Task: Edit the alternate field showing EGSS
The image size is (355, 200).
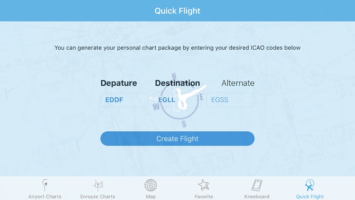Action: 231,100
